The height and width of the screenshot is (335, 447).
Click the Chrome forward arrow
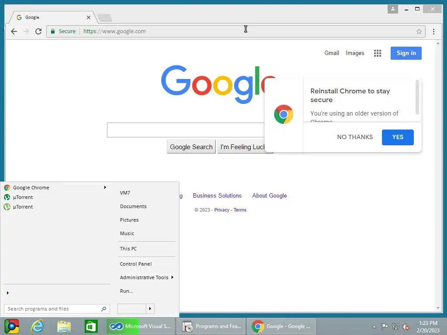click(x=26, y=31)
